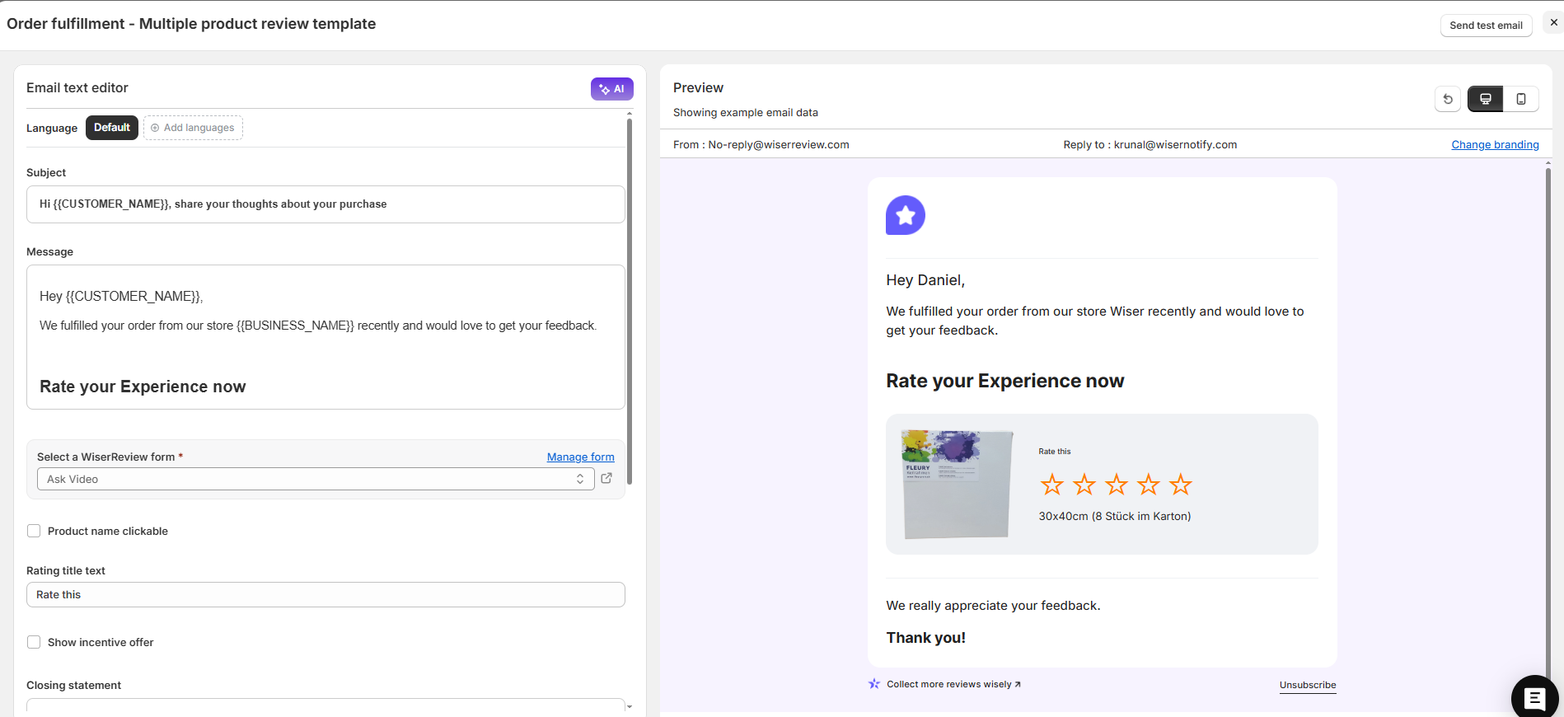The height and width of the screenshot is (717, 1564).
Task: Click the email editor panel scrollbar
Action: (630, 301)
